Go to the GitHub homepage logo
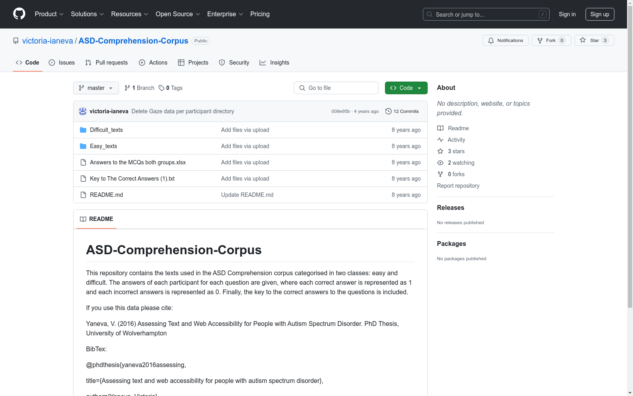Viewport: 633px width, 396px height. (x=19, y=14)
